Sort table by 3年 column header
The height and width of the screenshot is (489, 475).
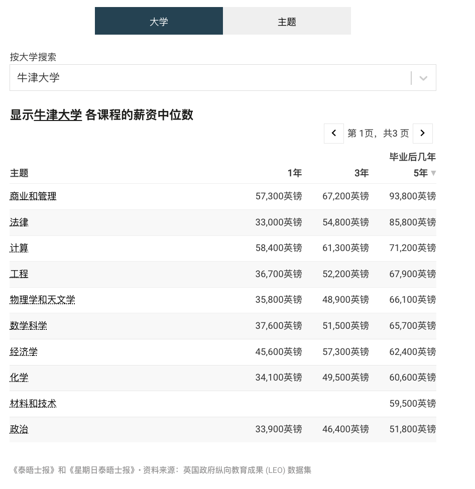click(x=361, y=173)
